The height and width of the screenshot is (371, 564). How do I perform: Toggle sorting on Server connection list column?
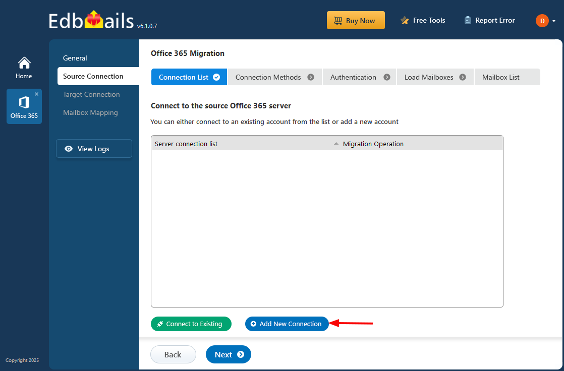[186, 144]
